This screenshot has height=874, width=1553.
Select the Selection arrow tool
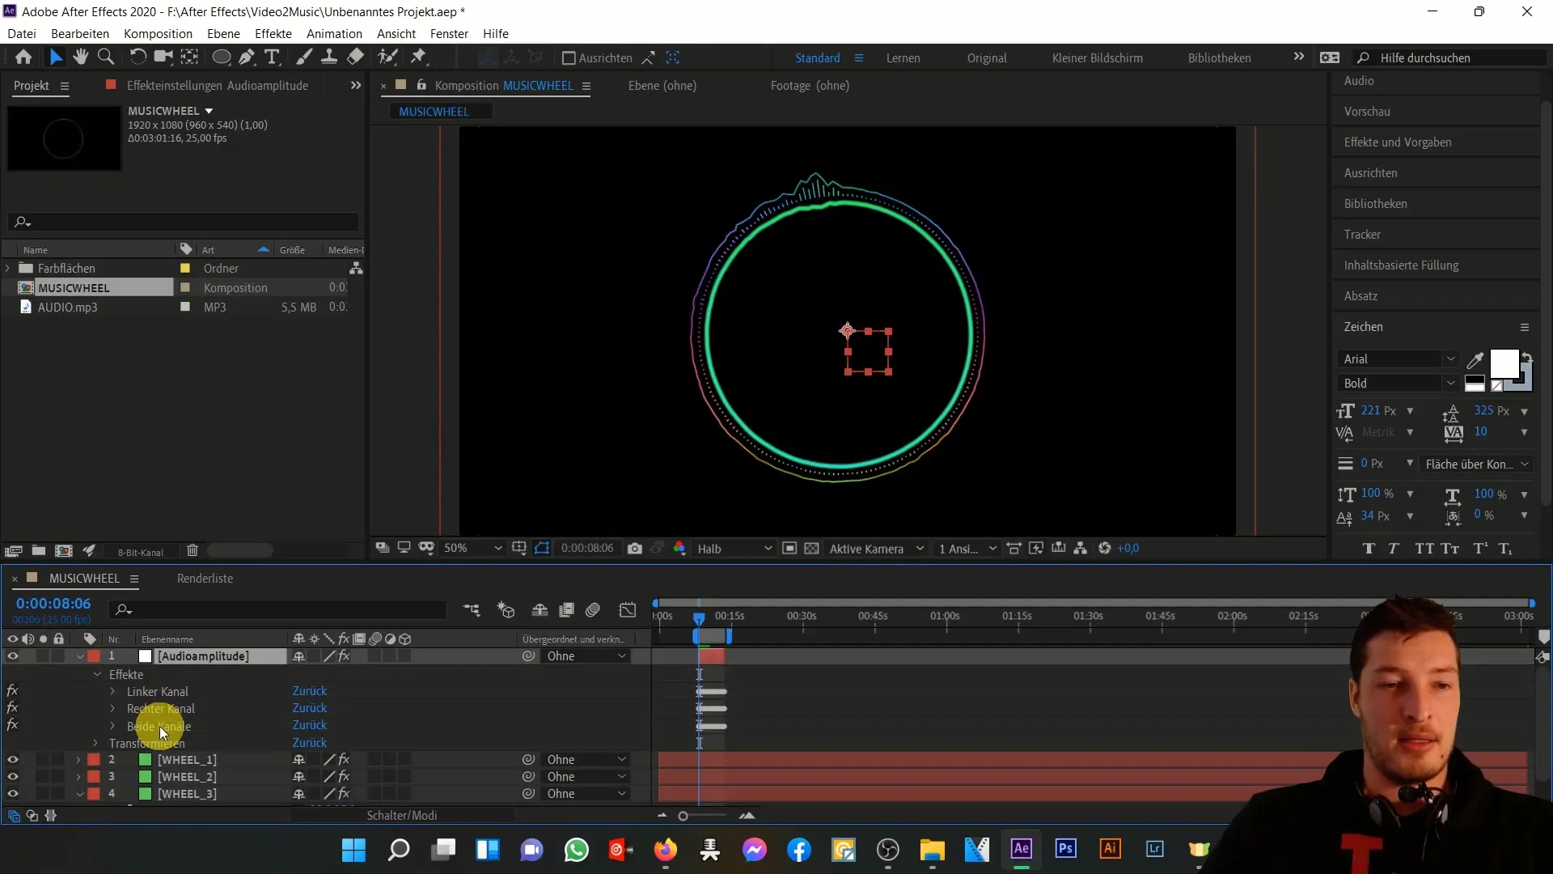[x=55, y=57]
